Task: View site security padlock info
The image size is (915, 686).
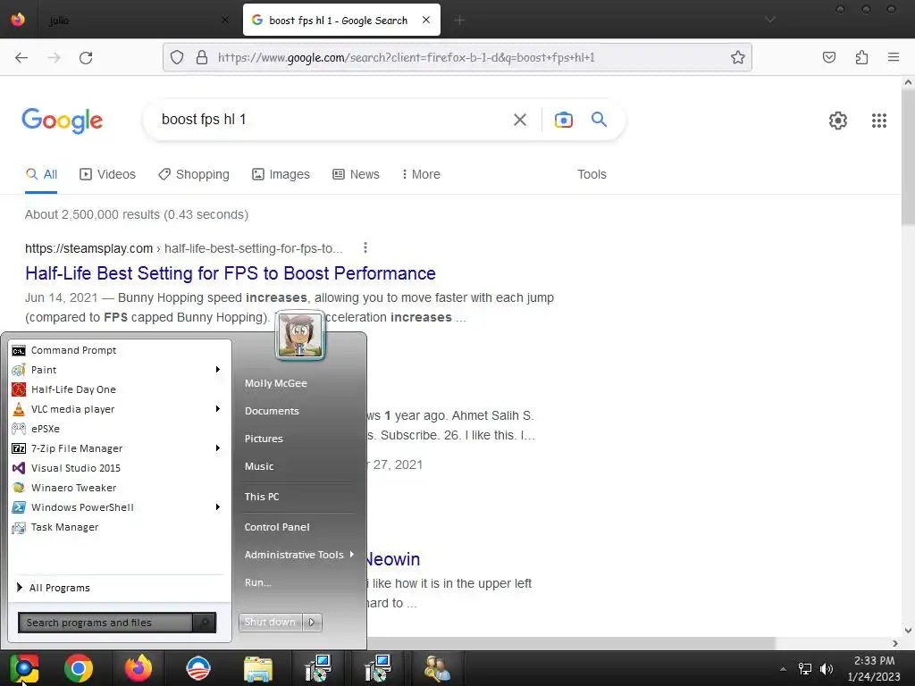Action: click(x=202, y=57)
